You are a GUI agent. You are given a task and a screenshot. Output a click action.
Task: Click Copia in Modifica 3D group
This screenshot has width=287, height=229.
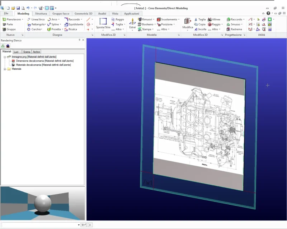point(200,24)
